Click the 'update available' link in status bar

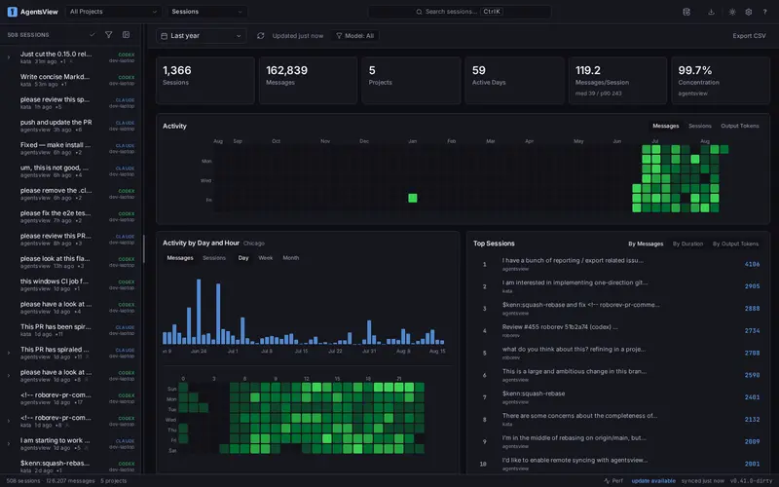click(653, 480)
